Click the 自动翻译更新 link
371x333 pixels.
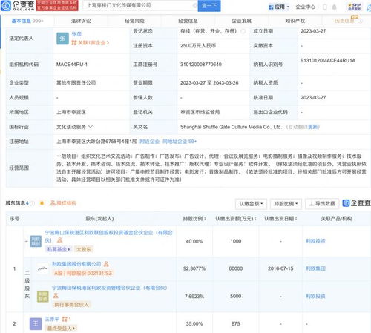[303, 127]
